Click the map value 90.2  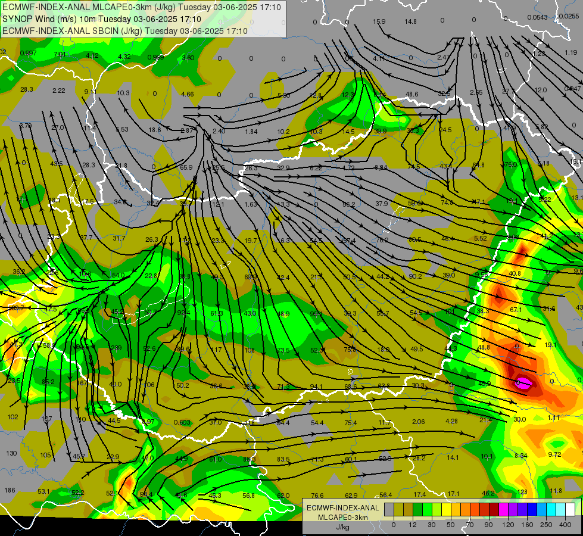(x=415, y=276)
